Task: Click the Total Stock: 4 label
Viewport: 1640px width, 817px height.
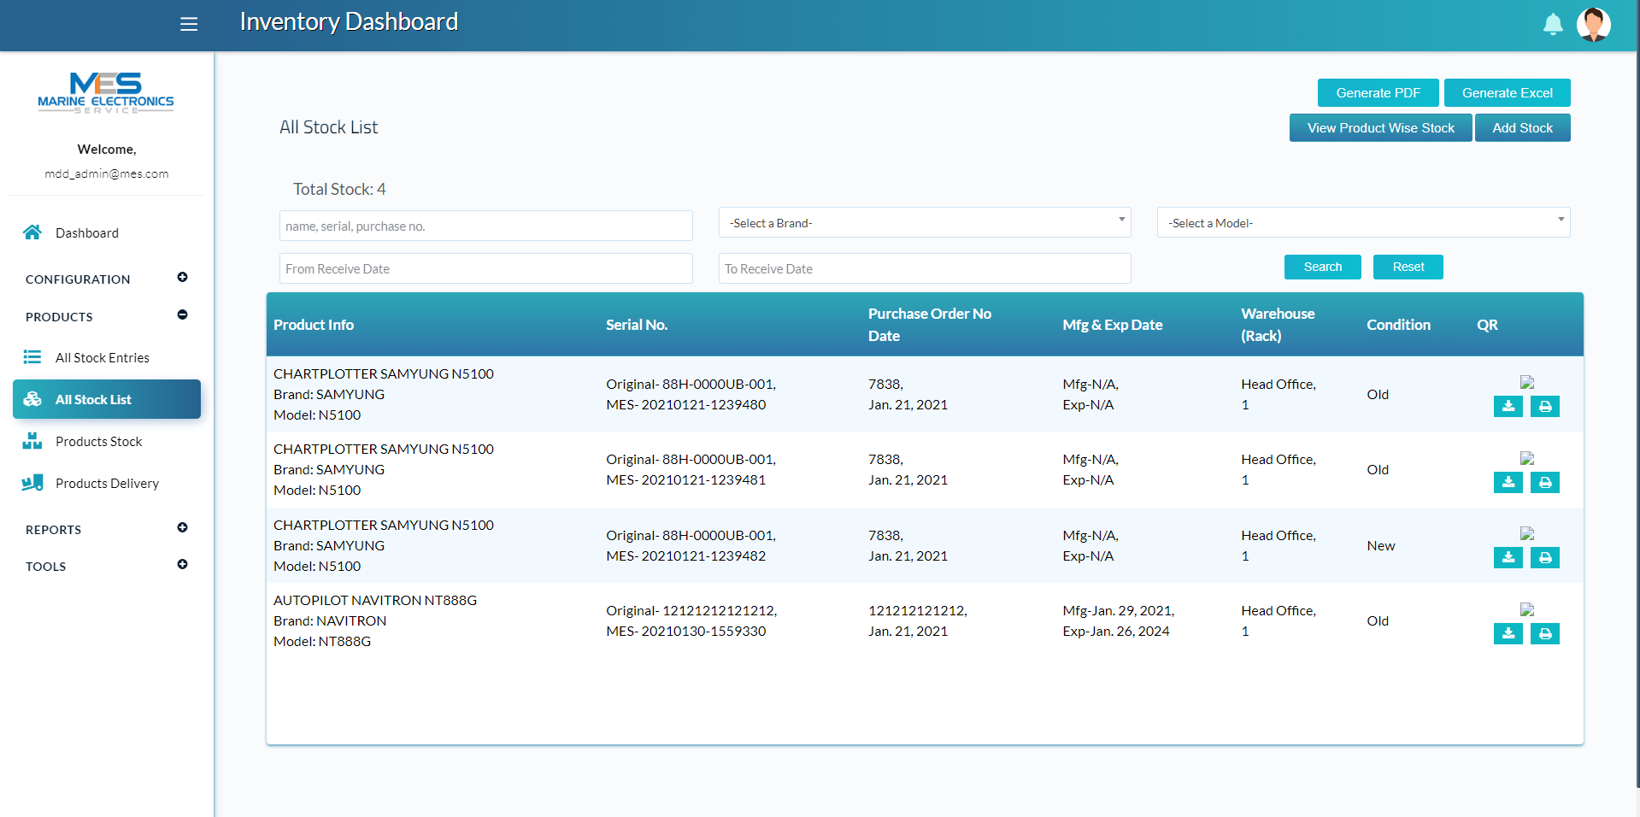Action: 339,189
